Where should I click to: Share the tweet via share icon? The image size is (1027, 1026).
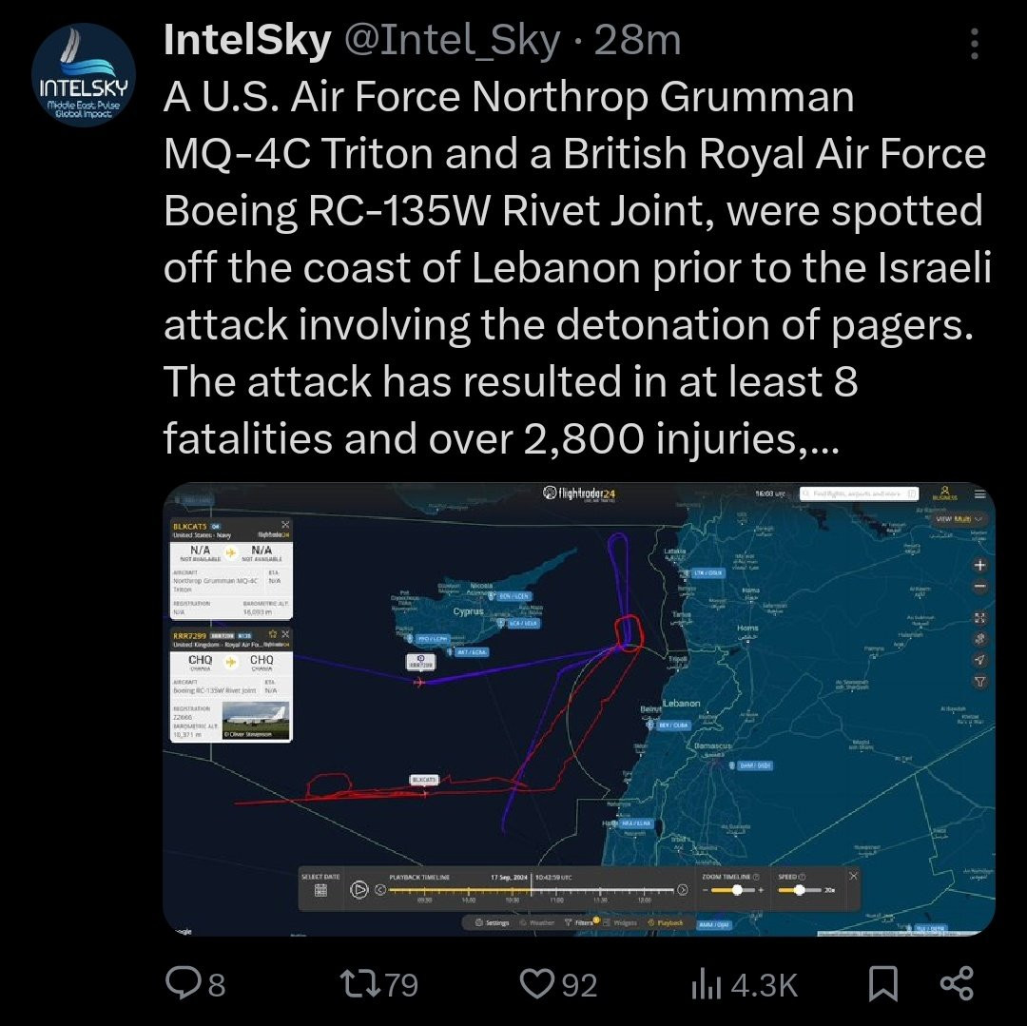pos(957,983)
